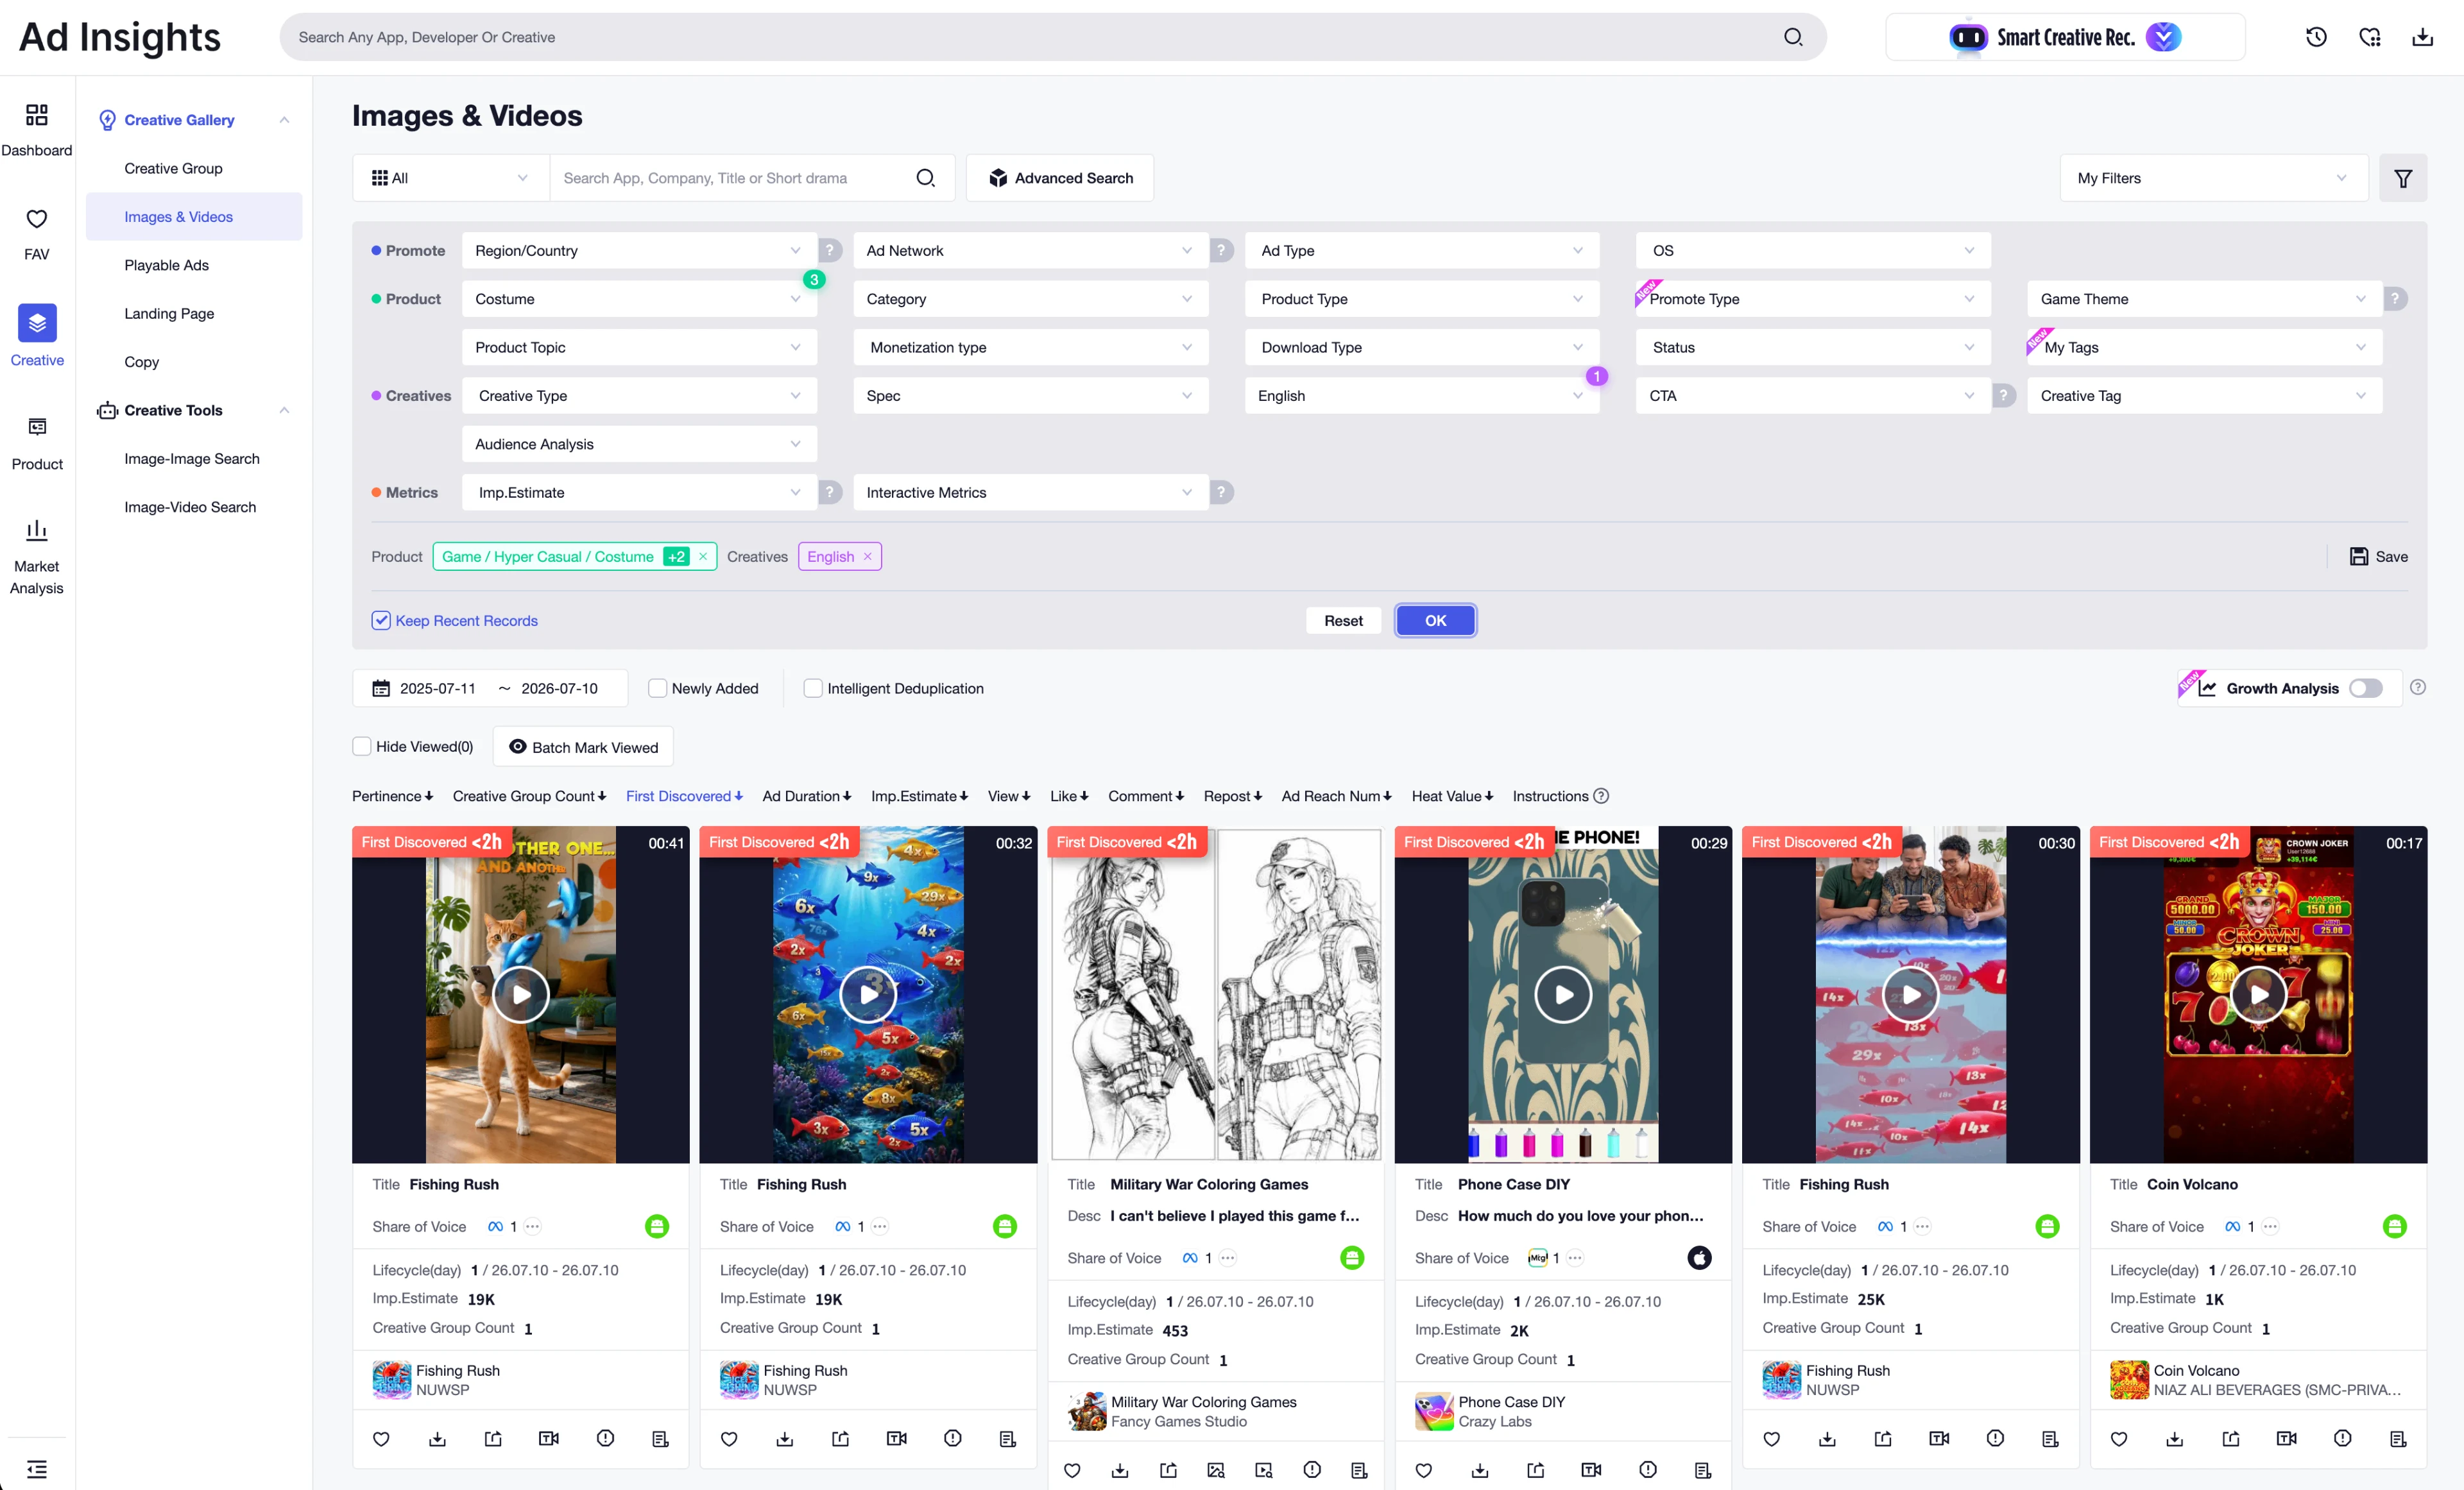Open Advanced Search

click(x=1060, y=178)
